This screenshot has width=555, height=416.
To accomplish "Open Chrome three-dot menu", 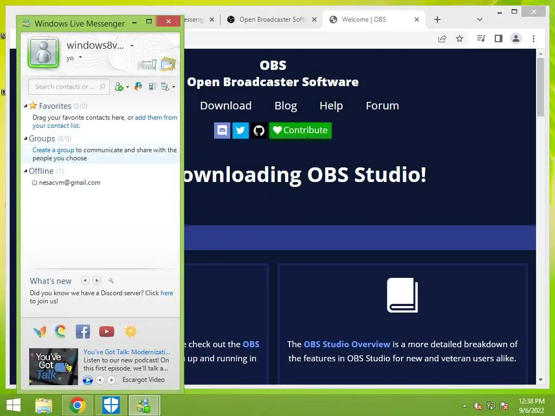I will point(534,38).
